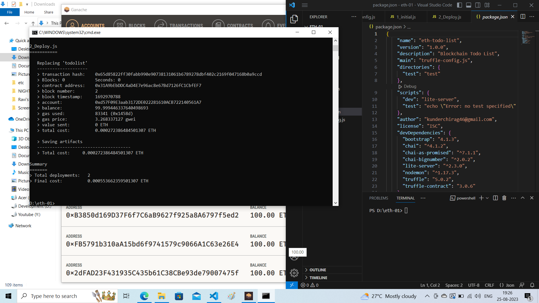Open VS Code Explorer sidebar icon
Screen dimensions: 539x303
click(294, 19)
